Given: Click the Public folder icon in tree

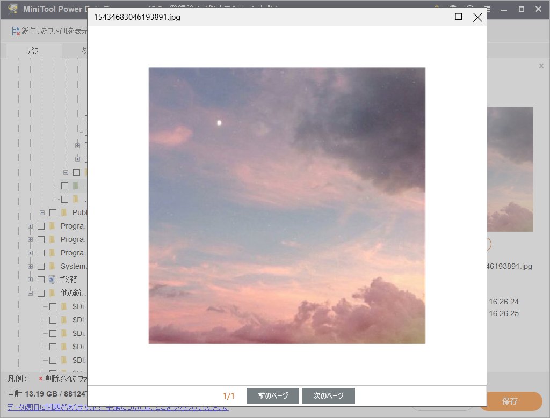Looking at the screenshot, I should 64,212.
